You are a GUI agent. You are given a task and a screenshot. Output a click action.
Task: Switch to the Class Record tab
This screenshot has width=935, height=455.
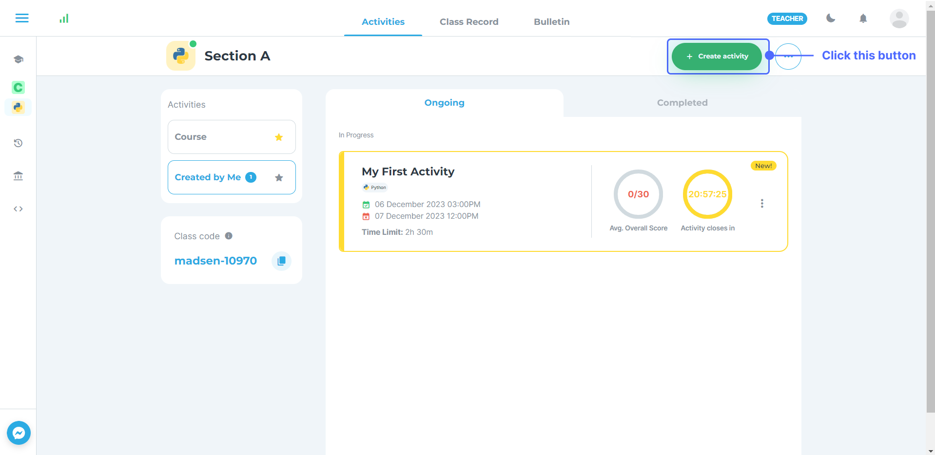[x=468, y=22]
